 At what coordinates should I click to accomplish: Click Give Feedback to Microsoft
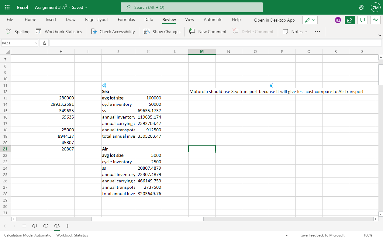[323, 235]
